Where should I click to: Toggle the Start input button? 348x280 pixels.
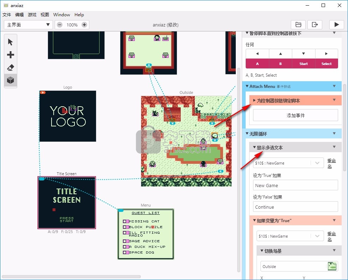(304, 64)
